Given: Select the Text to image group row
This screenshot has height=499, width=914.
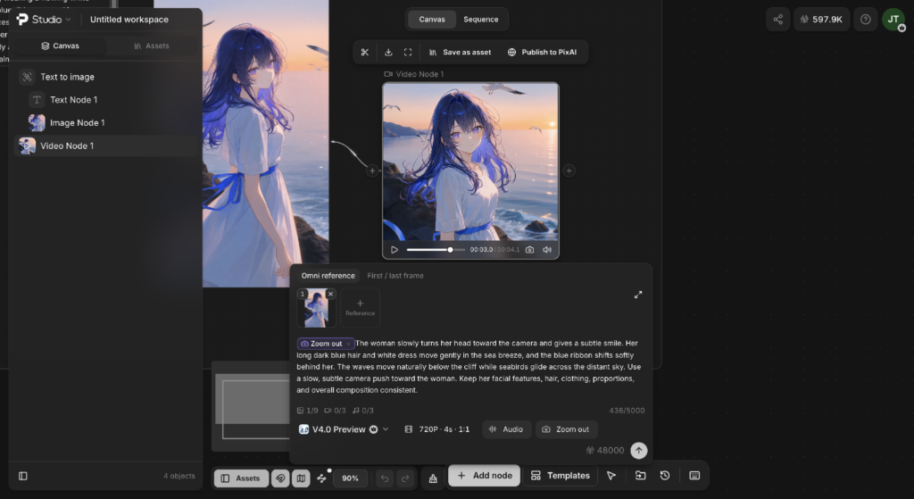Looking at the screenshot, I should click(x=106, y=77).
